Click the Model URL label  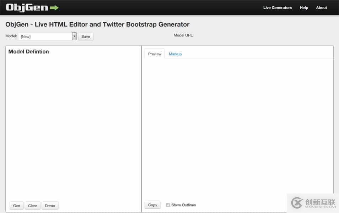[x=183, y=35]
